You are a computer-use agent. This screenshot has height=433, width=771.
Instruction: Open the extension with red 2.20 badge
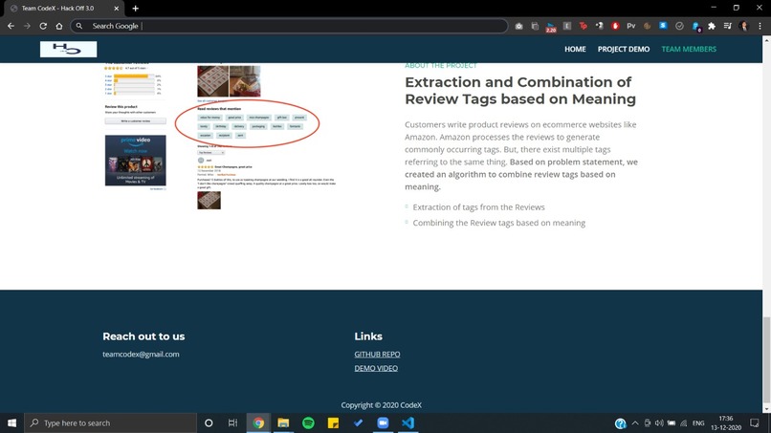(x=551, y=27)
